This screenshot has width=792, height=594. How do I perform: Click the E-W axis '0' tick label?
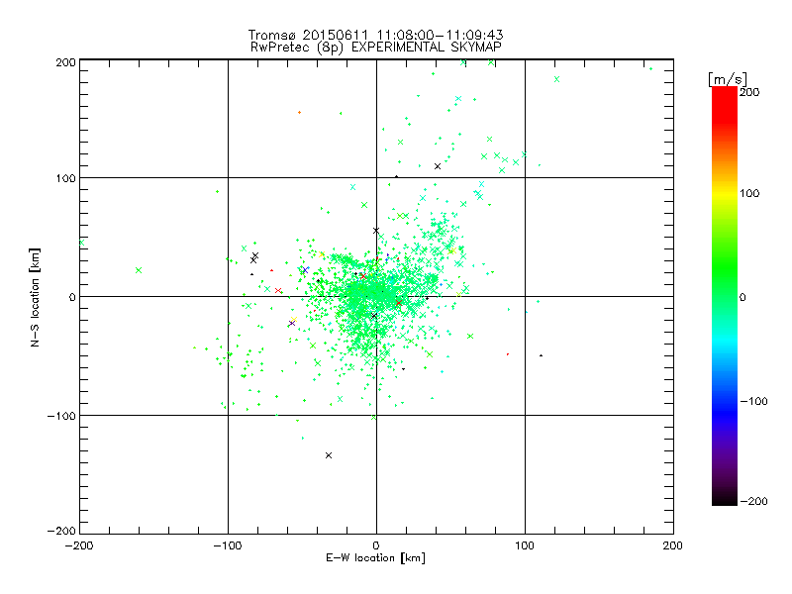click(376, 545)
